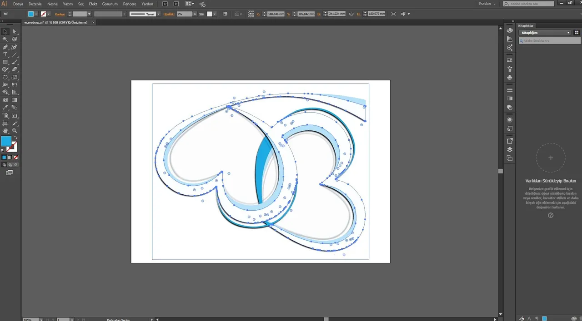The width and height of the screenshot is (582, 321).
Task: Select the Paintbrush tool
Action: 15,62
